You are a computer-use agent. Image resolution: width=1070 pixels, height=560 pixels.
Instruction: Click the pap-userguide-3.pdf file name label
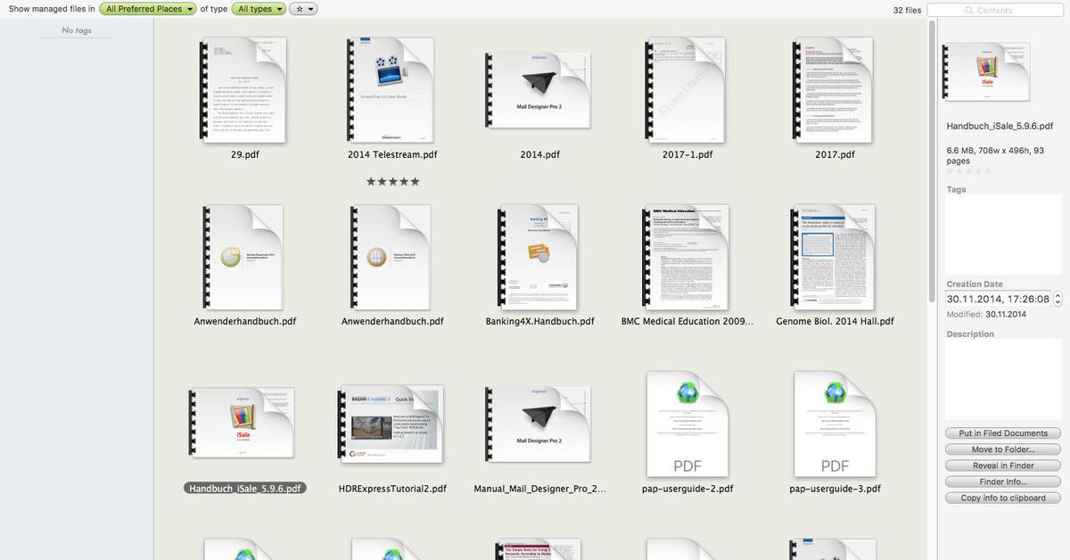pyautogui.click(x=835, y=489)
